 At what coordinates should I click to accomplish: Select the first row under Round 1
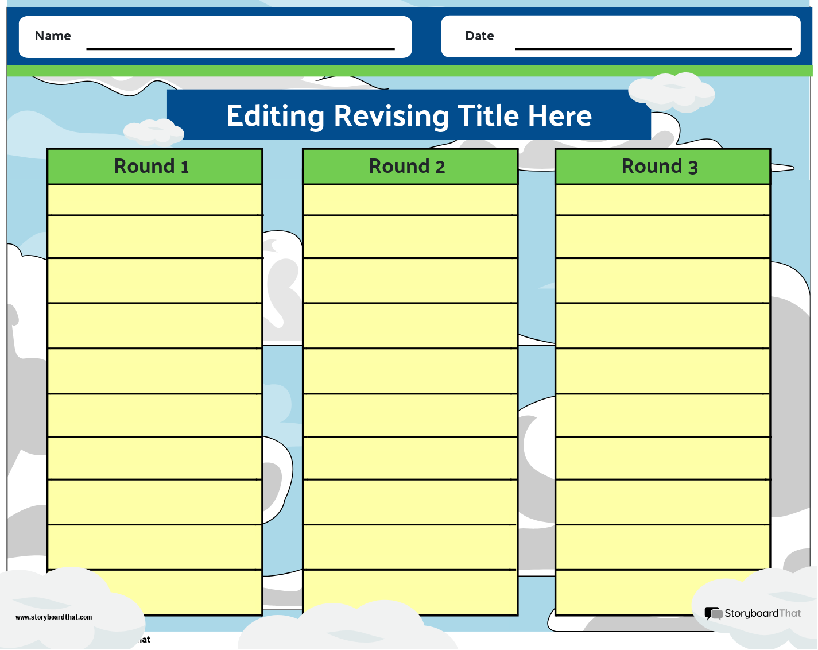(154, 200)
